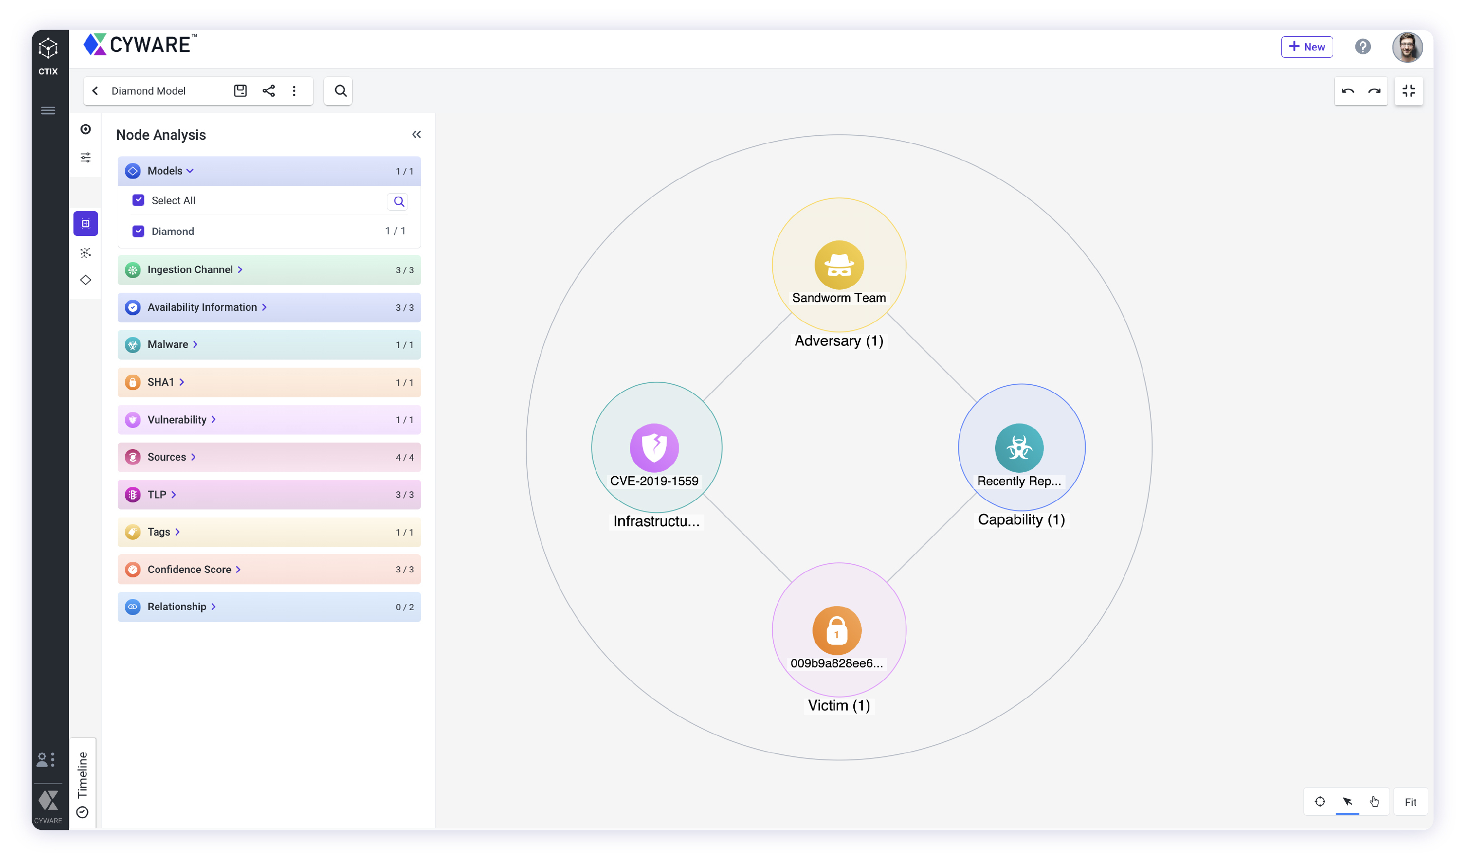Click the New button
The image size is (1465, 860).
(1307, 46)
